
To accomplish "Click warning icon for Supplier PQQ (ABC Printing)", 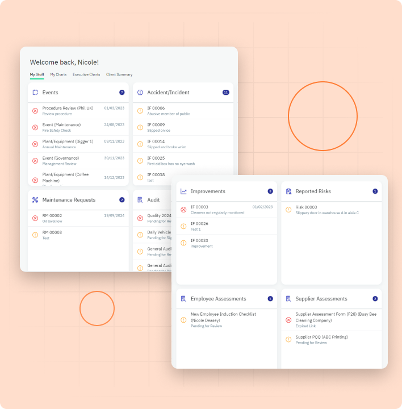I will 288,340.
